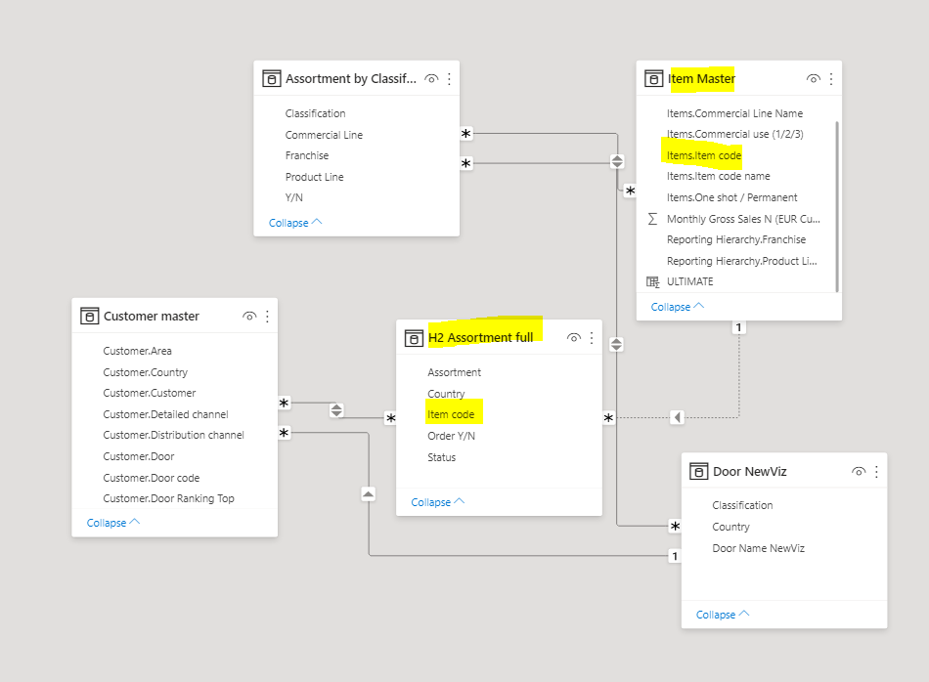Click sigma icon beside Monthly Gross Sales
The image size is (929, 682).
coord(652,219)
